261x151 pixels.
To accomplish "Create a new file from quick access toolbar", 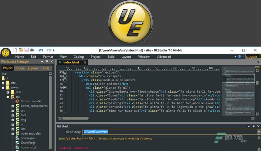I will 15,50.
